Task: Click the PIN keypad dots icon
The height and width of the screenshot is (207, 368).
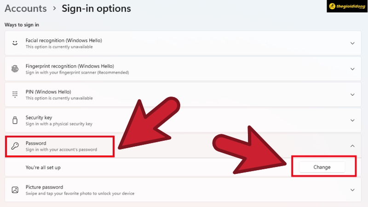Action: (15, 94)
